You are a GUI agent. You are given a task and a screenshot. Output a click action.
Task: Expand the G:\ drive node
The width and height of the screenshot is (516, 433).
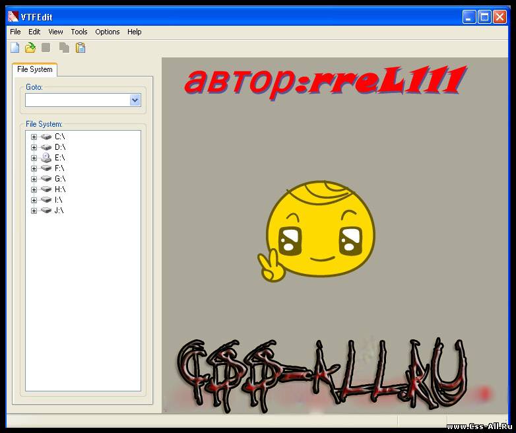click(x=34, y=179)
